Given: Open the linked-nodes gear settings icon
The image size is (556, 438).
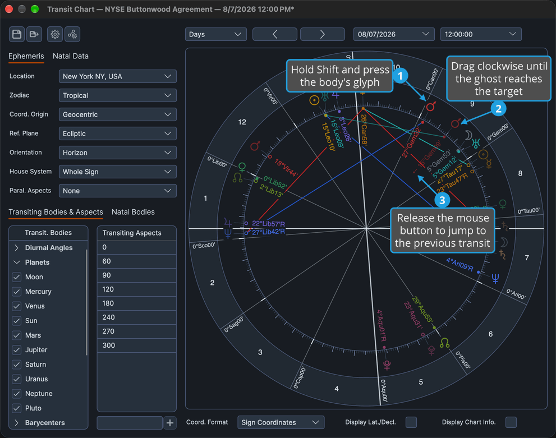Looking at the screenshot, I should tap(72, 34).
